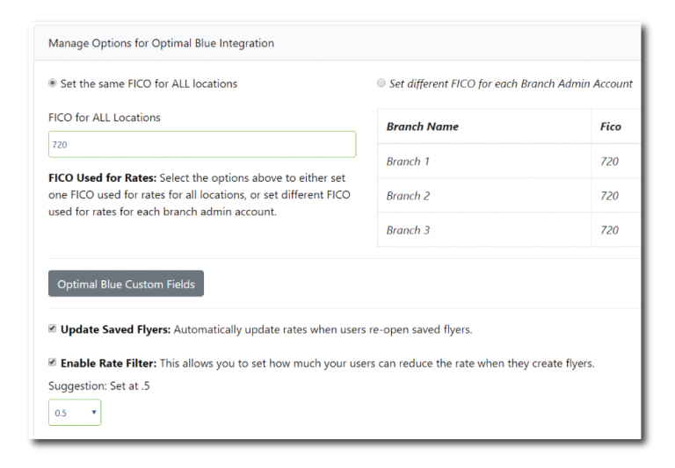The image size is (675, 468).
Task: Click the Branch Name column header
Action: tap(423, 126)
